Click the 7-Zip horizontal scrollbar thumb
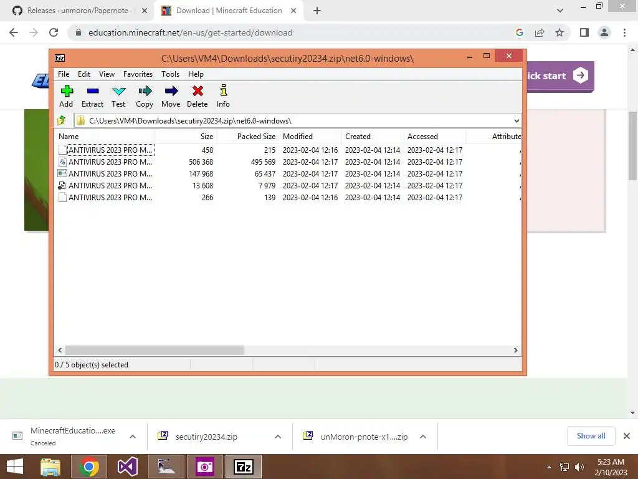The width and height of the screenshot is (638, 479). click(155, 350)
